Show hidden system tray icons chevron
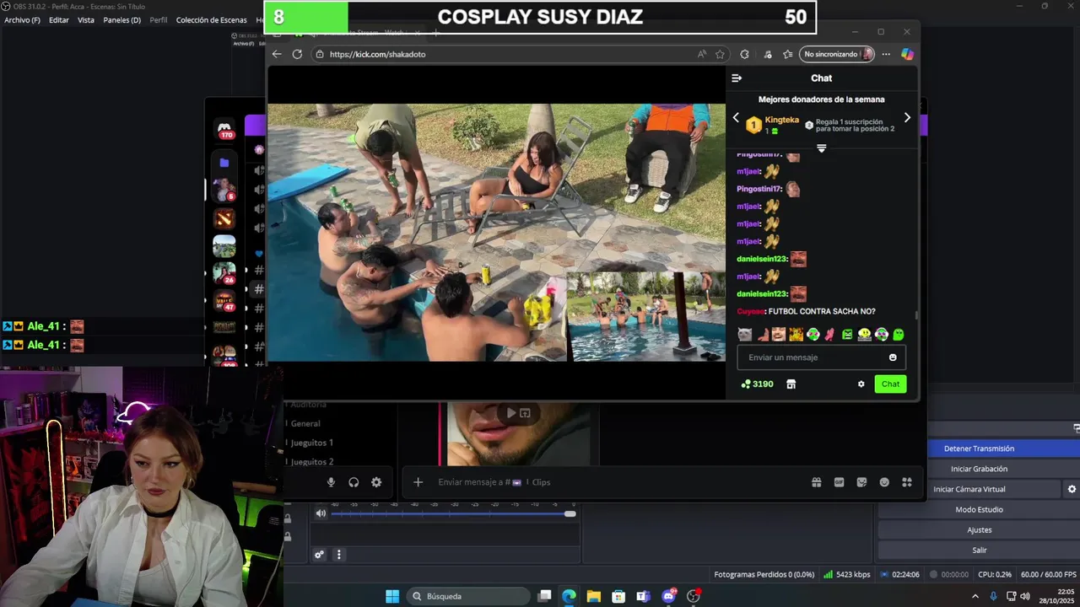Viewport: 1080px width, 607px height. [975, 596]
